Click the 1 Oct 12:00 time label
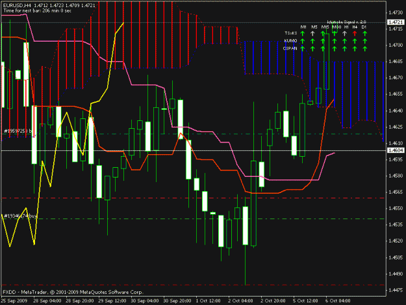This screenshot has height=305, width=406. 208,300
